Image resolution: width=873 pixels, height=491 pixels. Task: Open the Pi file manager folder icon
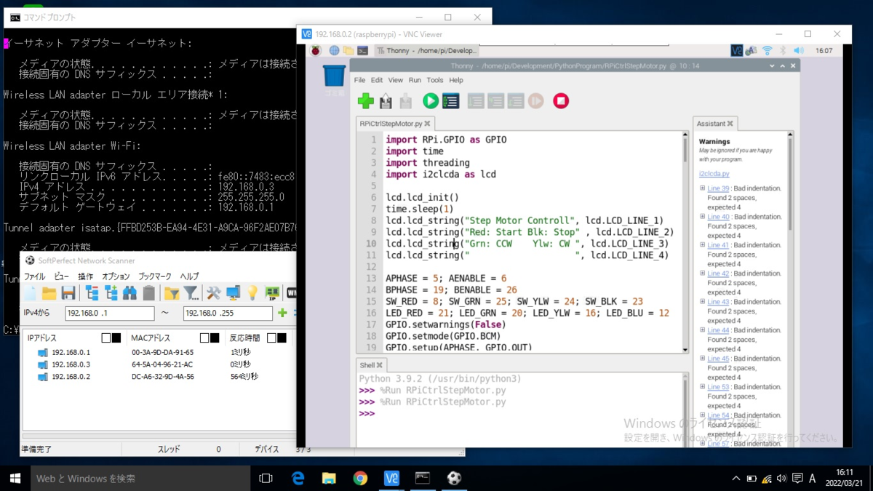tap(348, 51)
